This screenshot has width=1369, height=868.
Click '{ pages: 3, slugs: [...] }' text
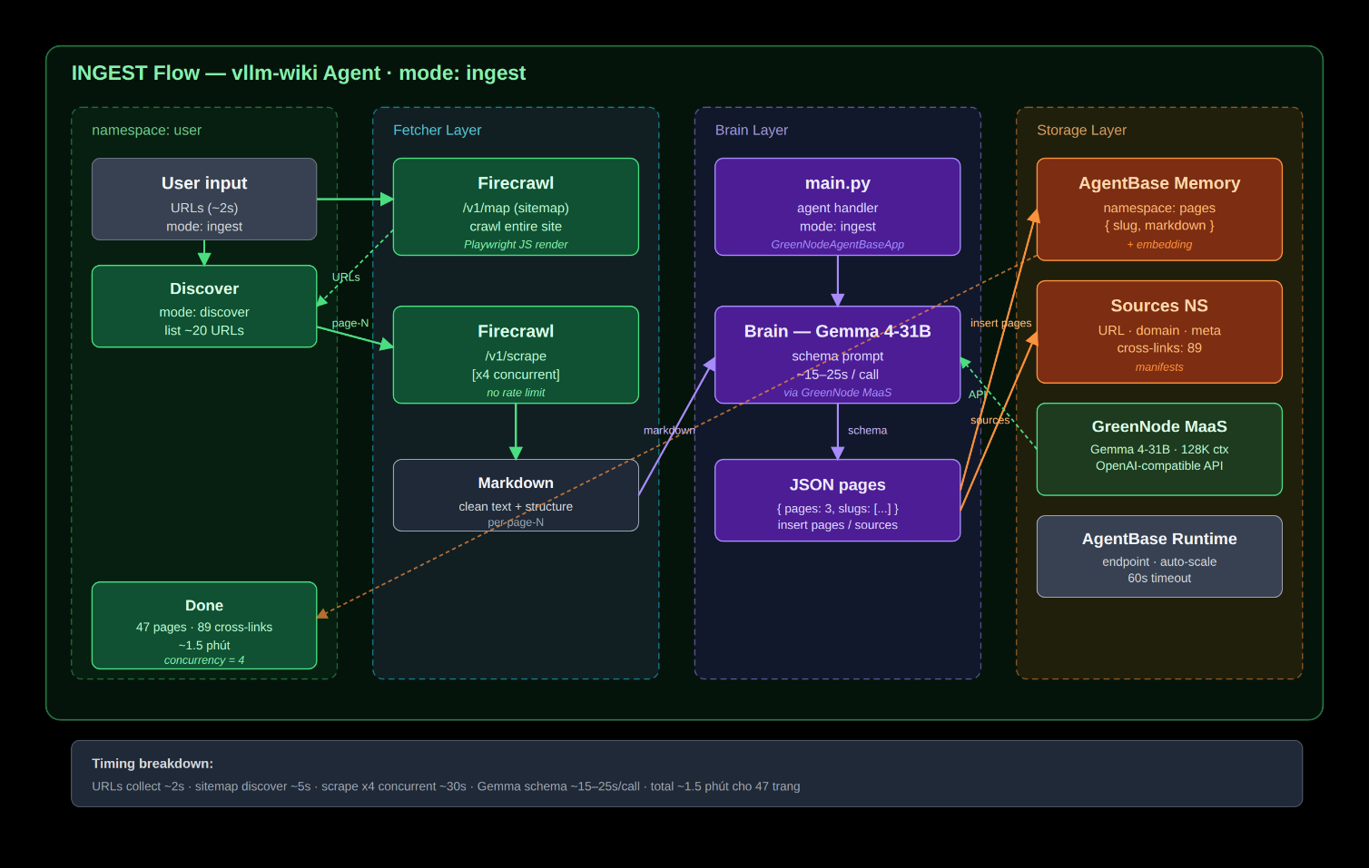(837, 509)
